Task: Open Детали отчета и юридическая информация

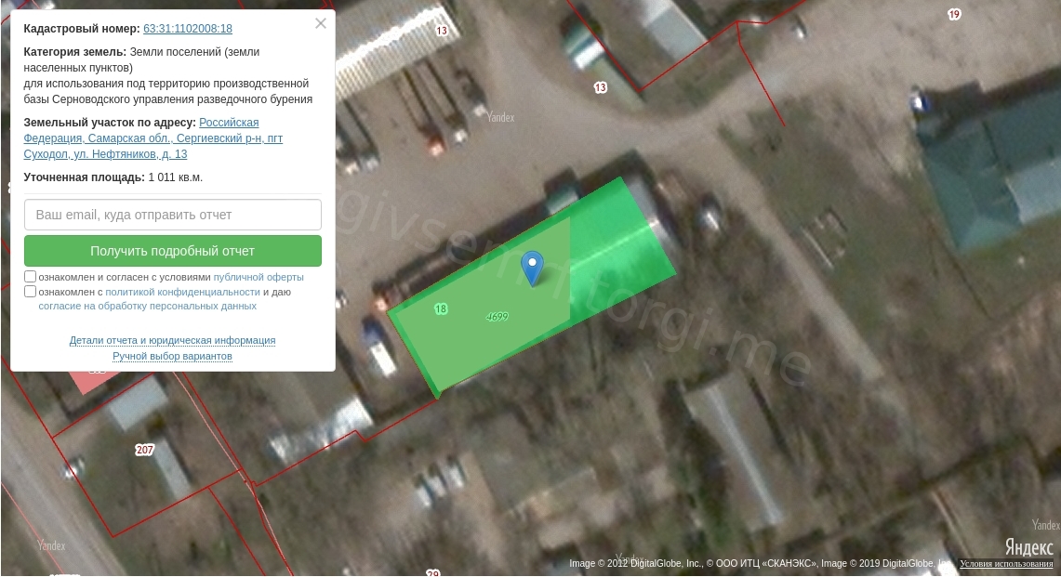Action: tap(173, 340)
